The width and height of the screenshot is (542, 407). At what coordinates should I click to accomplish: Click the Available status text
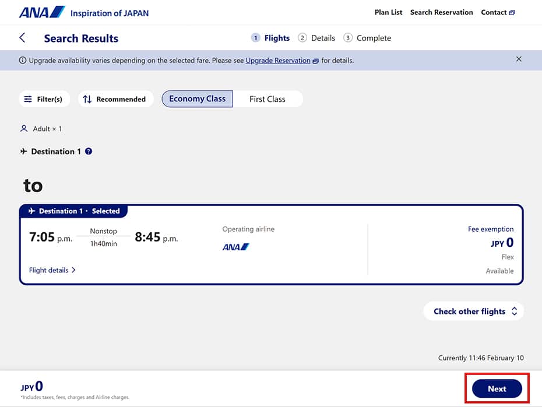click(499, 271)
